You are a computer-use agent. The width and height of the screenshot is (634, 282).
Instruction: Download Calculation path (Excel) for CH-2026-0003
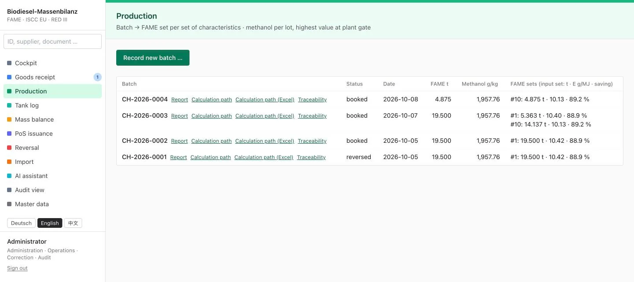tap(265, 116)
